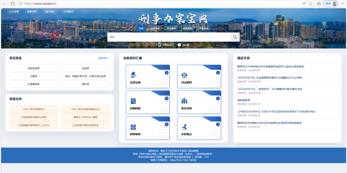Expand more crimes via 更多罪名 link
The height and width of the screenshot is (173, 347).
104,58
